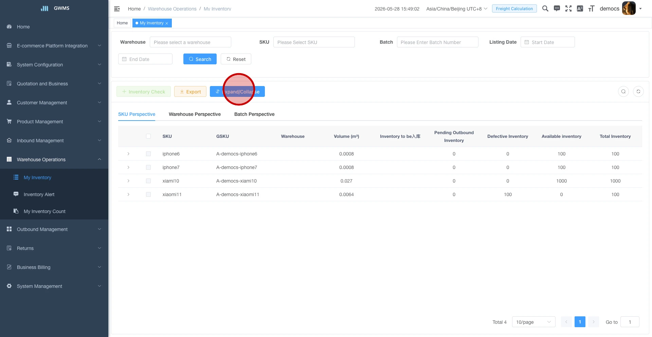Click the Quotation and Business icon
The height and width of the screenshot is (337, 652).
point(9,83)
